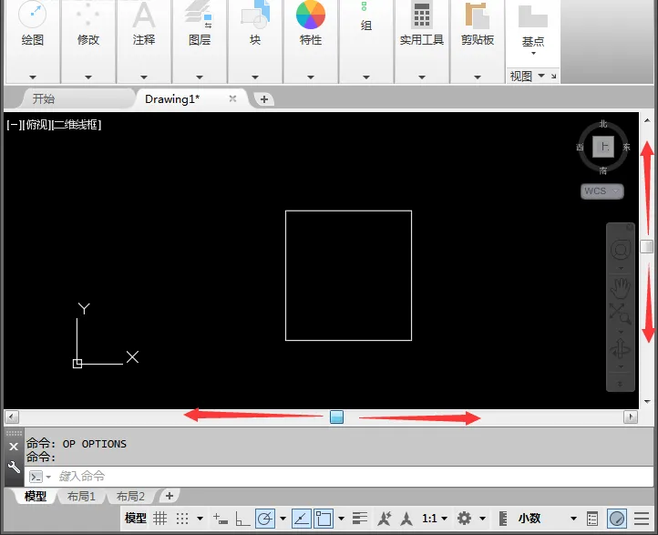
Task: Switch to the 开始 (Start) tab
Action: pos(44,99)
